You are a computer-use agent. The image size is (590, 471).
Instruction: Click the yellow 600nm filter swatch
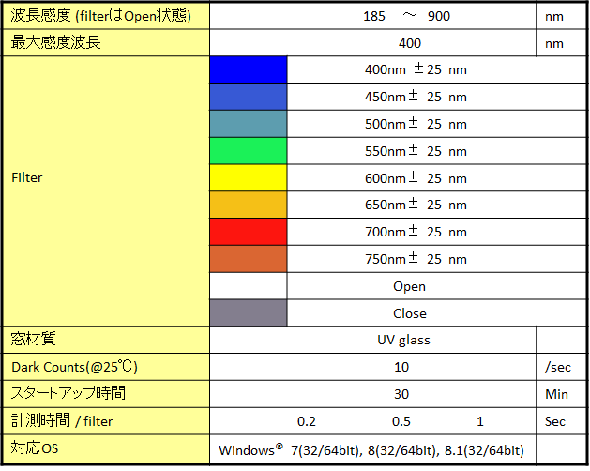click(248, 178)
